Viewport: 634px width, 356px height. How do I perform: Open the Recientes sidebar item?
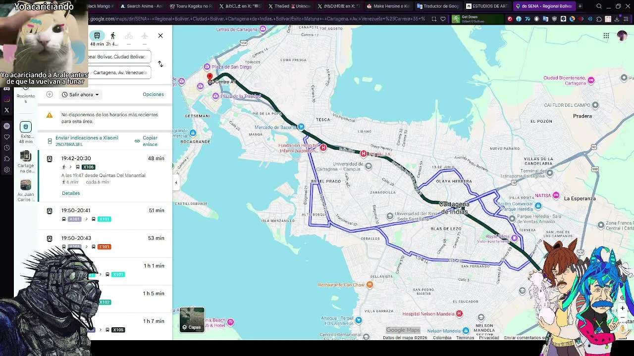click(x=26, y=94)
